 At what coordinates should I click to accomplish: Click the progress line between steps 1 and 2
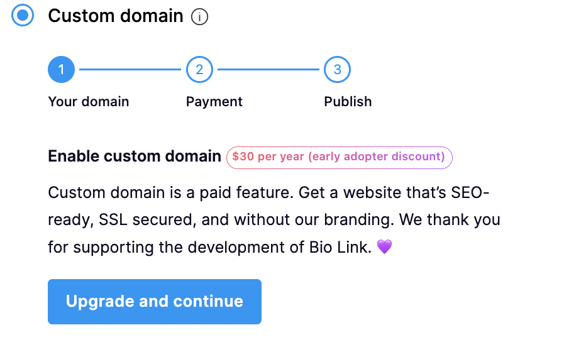130,70
